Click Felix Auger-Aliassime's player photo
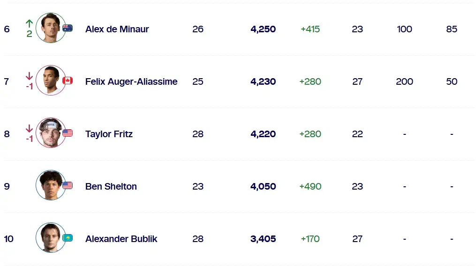The width and height of the screenshot is (476, 272). pyautogui.click(x=51, y=80)
